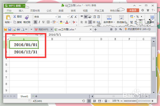
Task: Export to PDF icon
Action: click(x=14, y=29)
